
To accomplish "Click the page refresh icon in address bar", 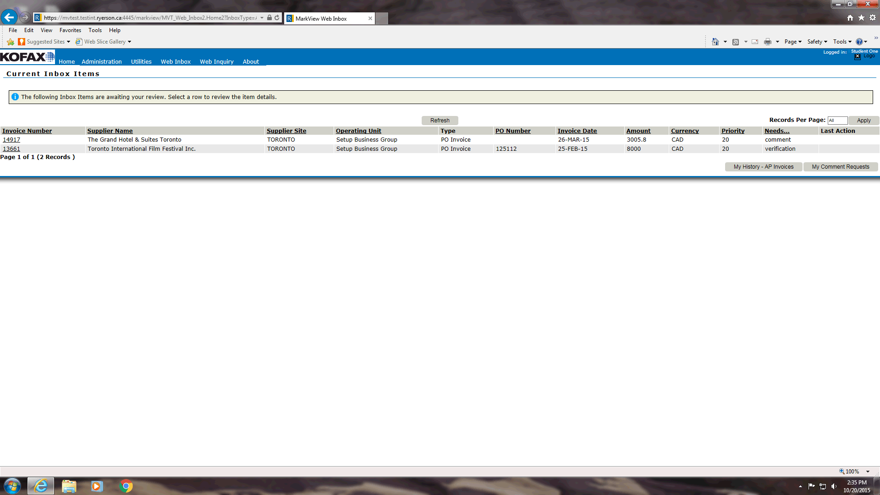I will [x=277, y=18].
